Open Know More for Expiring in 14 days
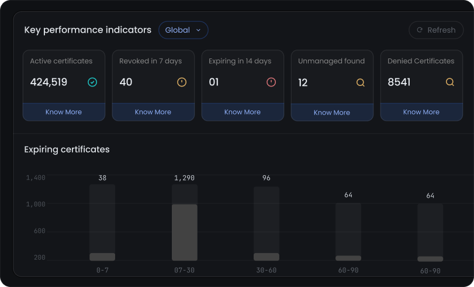The width and height of the screenshot is (474, 287). point(243,112)
